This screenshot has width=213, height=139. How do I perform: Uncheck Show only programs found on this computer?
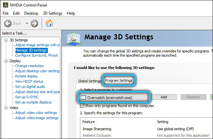82,106
